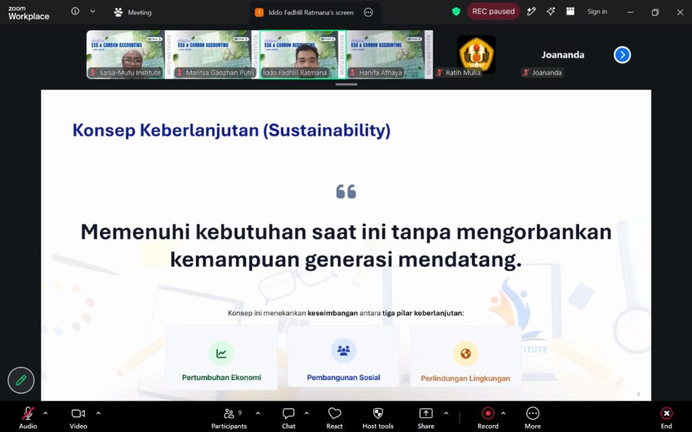End the meeting
The width and height of the screenshot is (692, 432).
(666, 417)
